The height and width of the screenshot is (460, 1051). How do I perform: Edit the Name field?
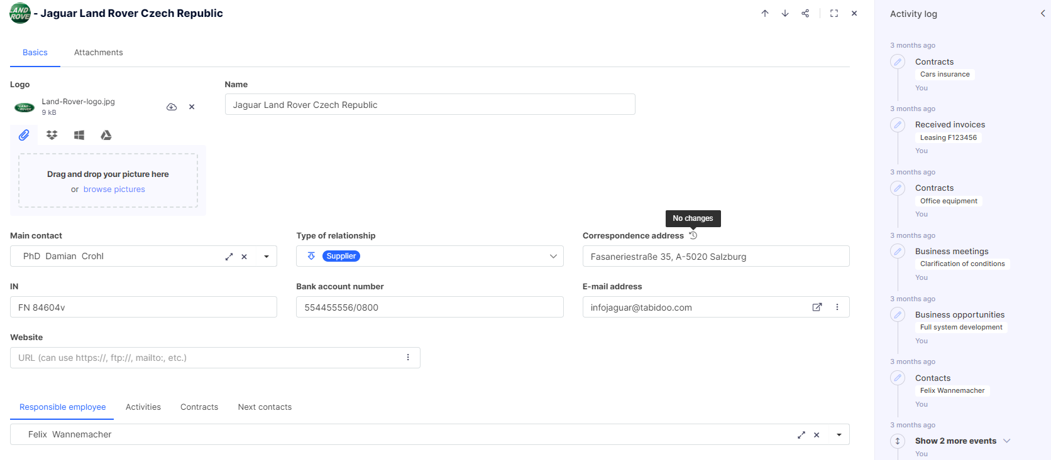tap(430, 105)
